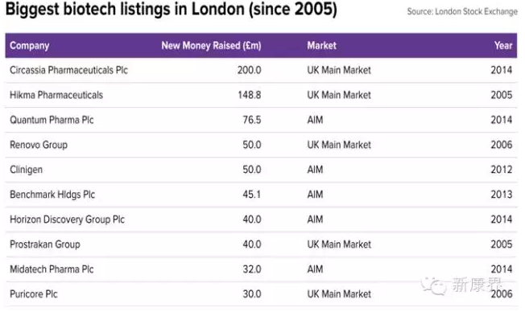Click the 148.8 value in Hikma row
Viewport: 525px width, 312px height.
250,95
